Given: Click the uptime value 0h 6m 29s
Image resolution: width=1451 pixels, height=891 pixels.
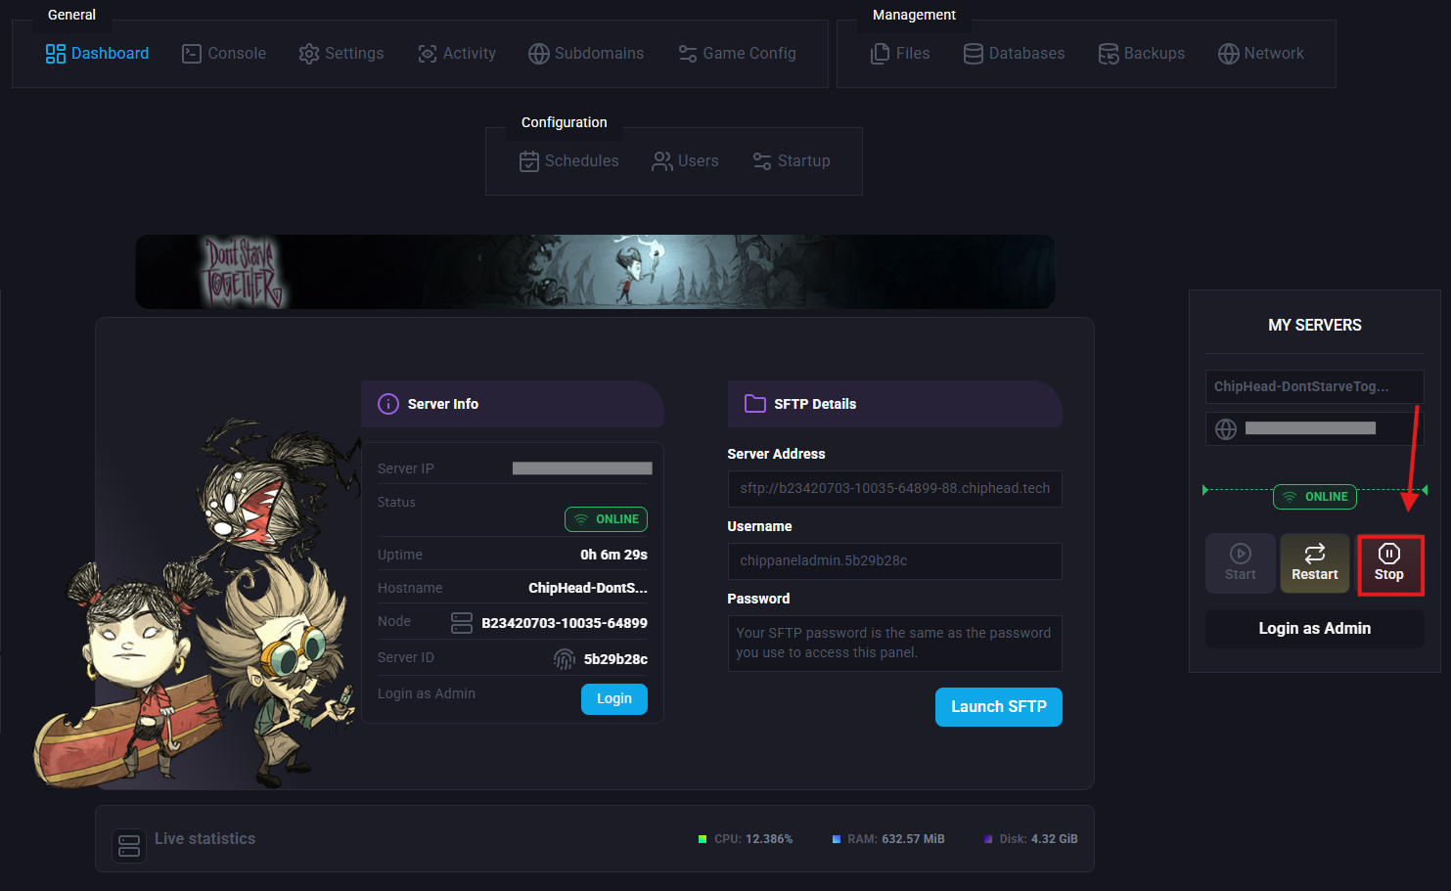Looking at the screenshot, I should click(613, 555).
